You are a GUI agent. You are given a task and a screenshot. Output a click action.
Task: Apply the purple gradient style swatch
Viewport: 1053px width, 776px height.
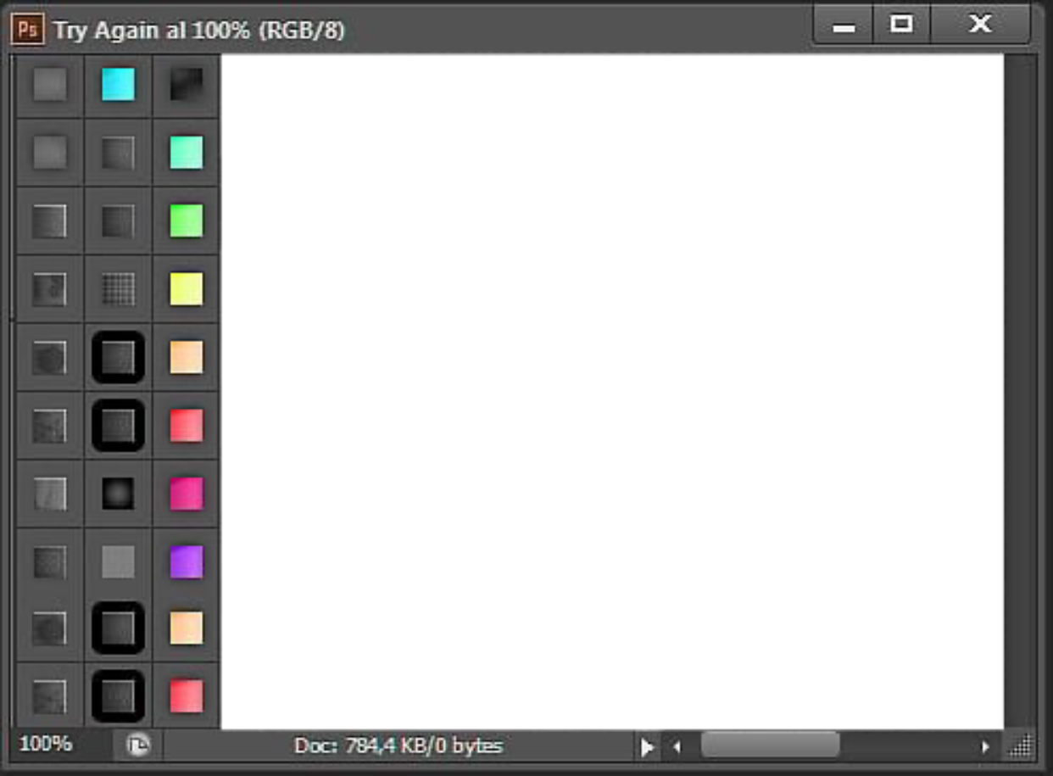click(187, 561)
